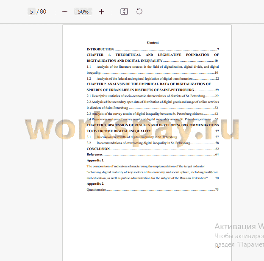Click contents entry 3.2 Recommendations of overcoming
This screenshot has width=264, height=261.
(153, 143)
